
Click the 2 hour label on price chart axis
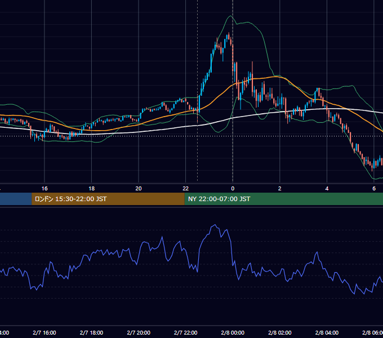280,189
